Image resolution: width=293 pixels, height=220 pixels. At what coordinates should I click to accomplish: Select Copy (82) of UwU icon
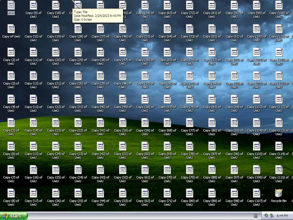(212, 29)
